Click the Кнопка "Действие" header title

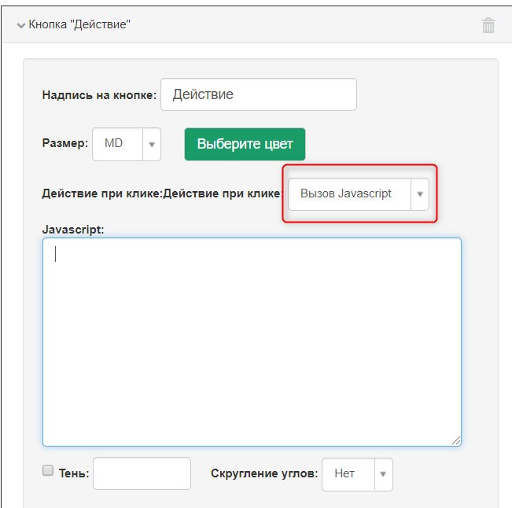pyautogui.click(x=79, y=24)
